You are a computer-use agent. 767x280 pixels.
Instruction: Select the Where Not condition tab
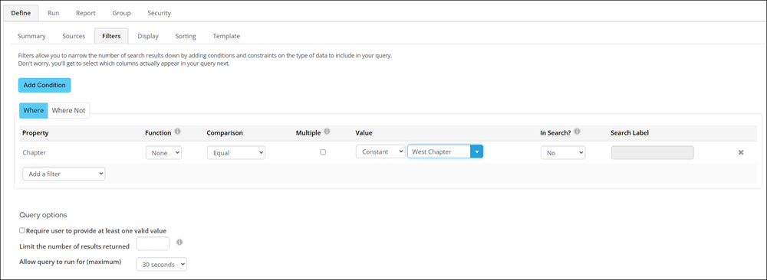[x=68, y=110]
